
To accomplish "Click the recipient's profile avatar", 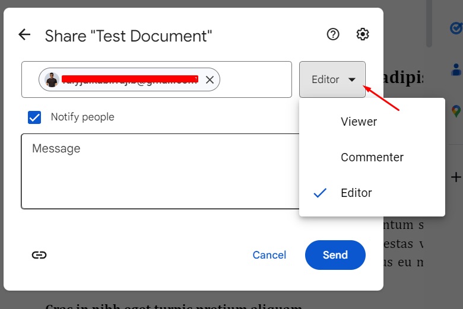I will click(52, 79).
